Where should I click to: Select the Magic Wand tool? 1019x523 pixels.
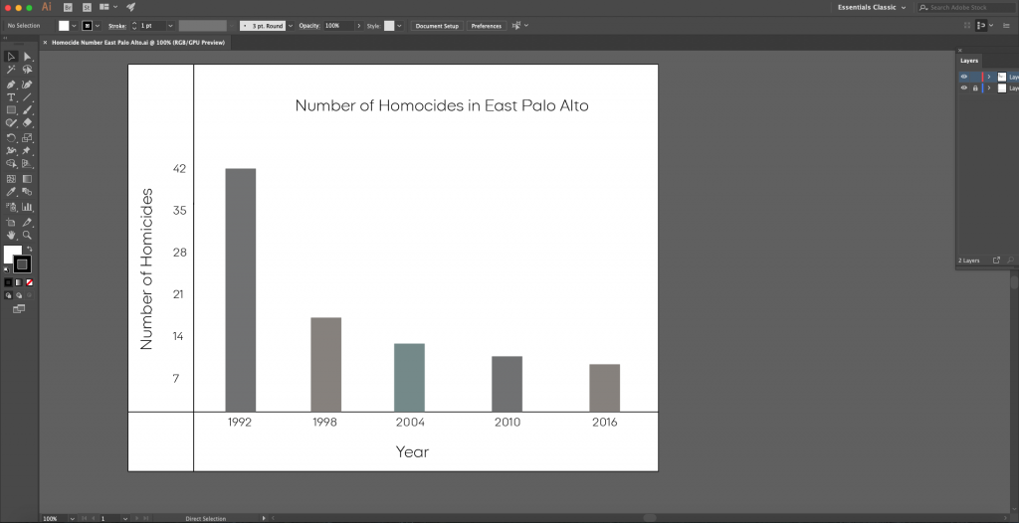tap(11, 70)
